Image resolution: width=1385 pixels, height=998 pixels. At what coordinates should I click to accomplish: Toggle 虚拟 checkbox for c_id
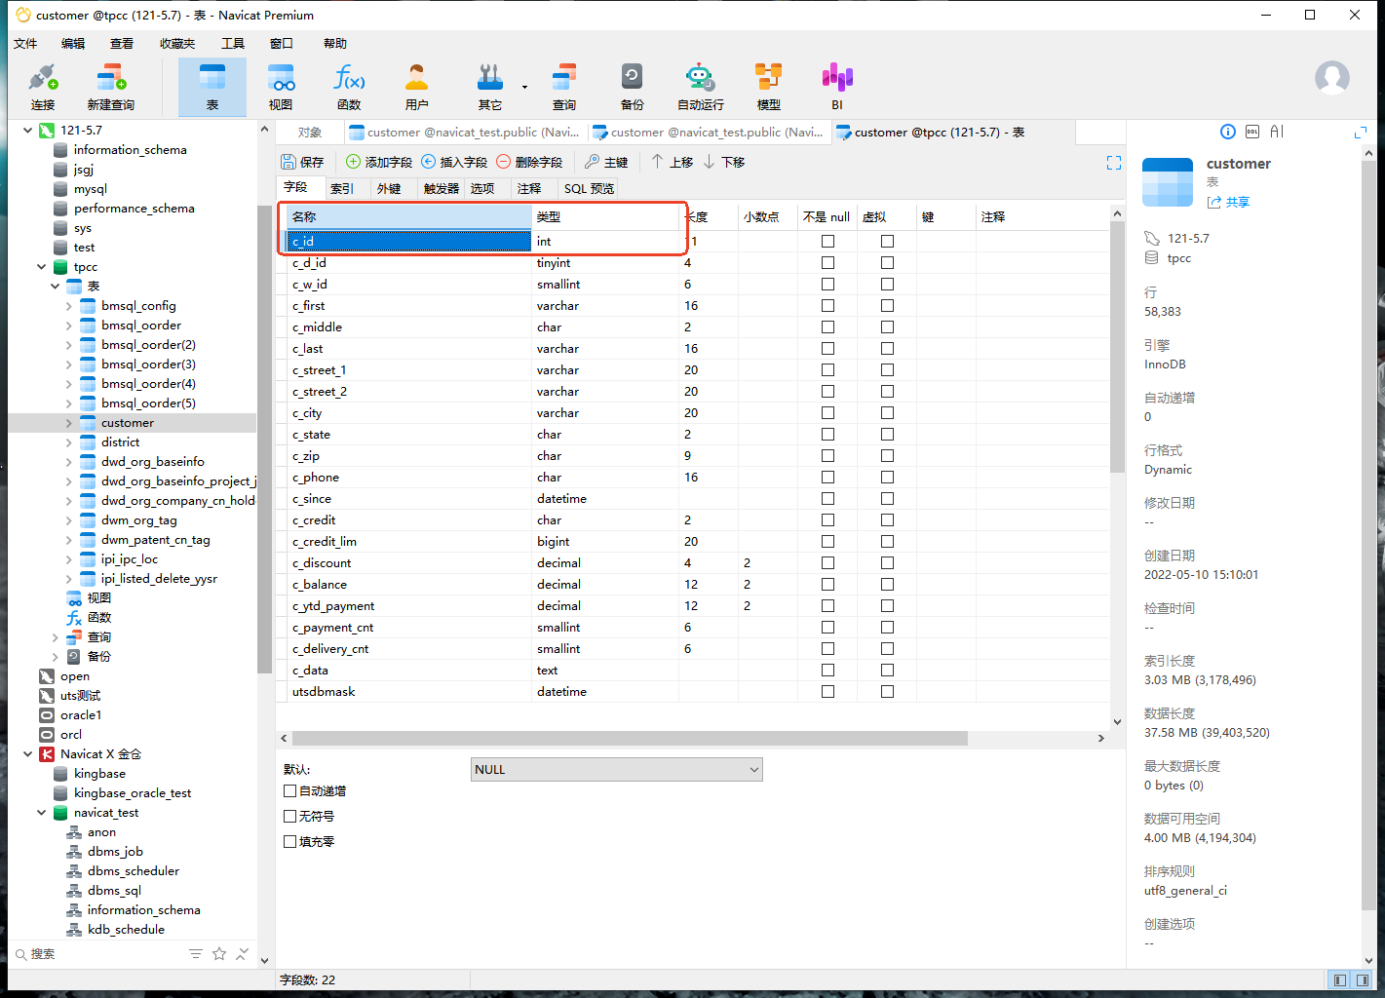tap(887, 241)
